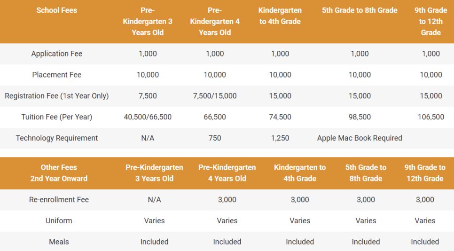Click 'Apple Mac Book Required' text
454x251 pixels.
pyautogui.click(x=360, y=138)
